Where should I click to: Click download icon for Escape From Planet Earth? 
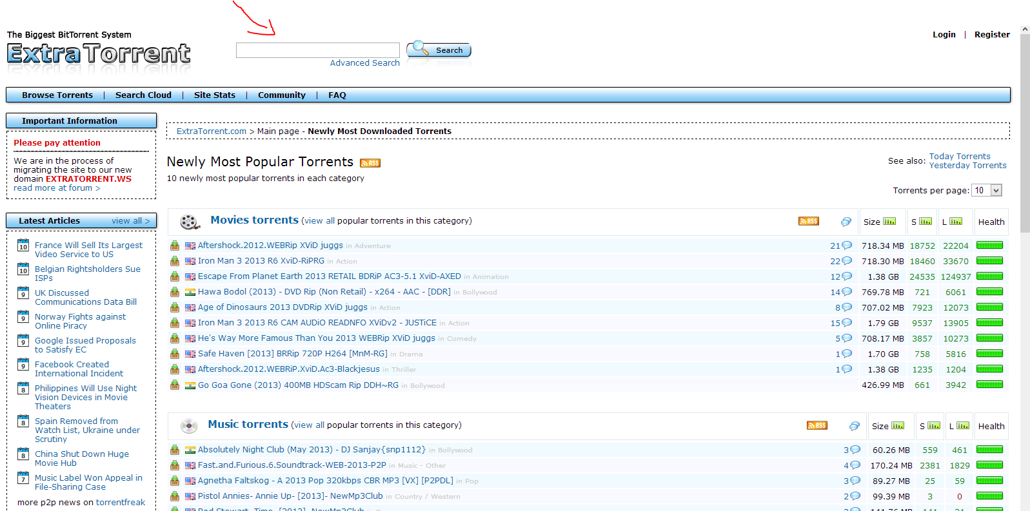[x=175, y=276]
